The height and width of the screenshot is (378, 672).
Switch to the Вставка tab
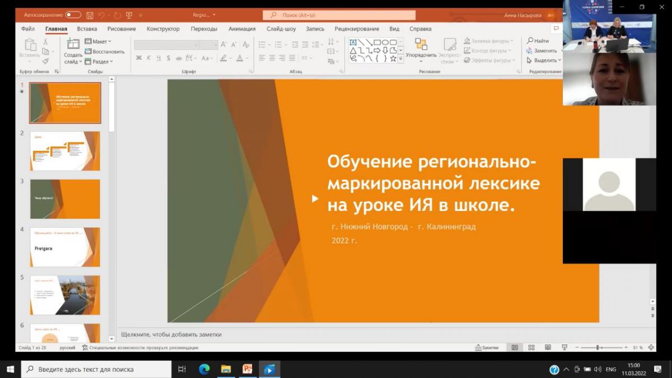(x=87, y=29)
